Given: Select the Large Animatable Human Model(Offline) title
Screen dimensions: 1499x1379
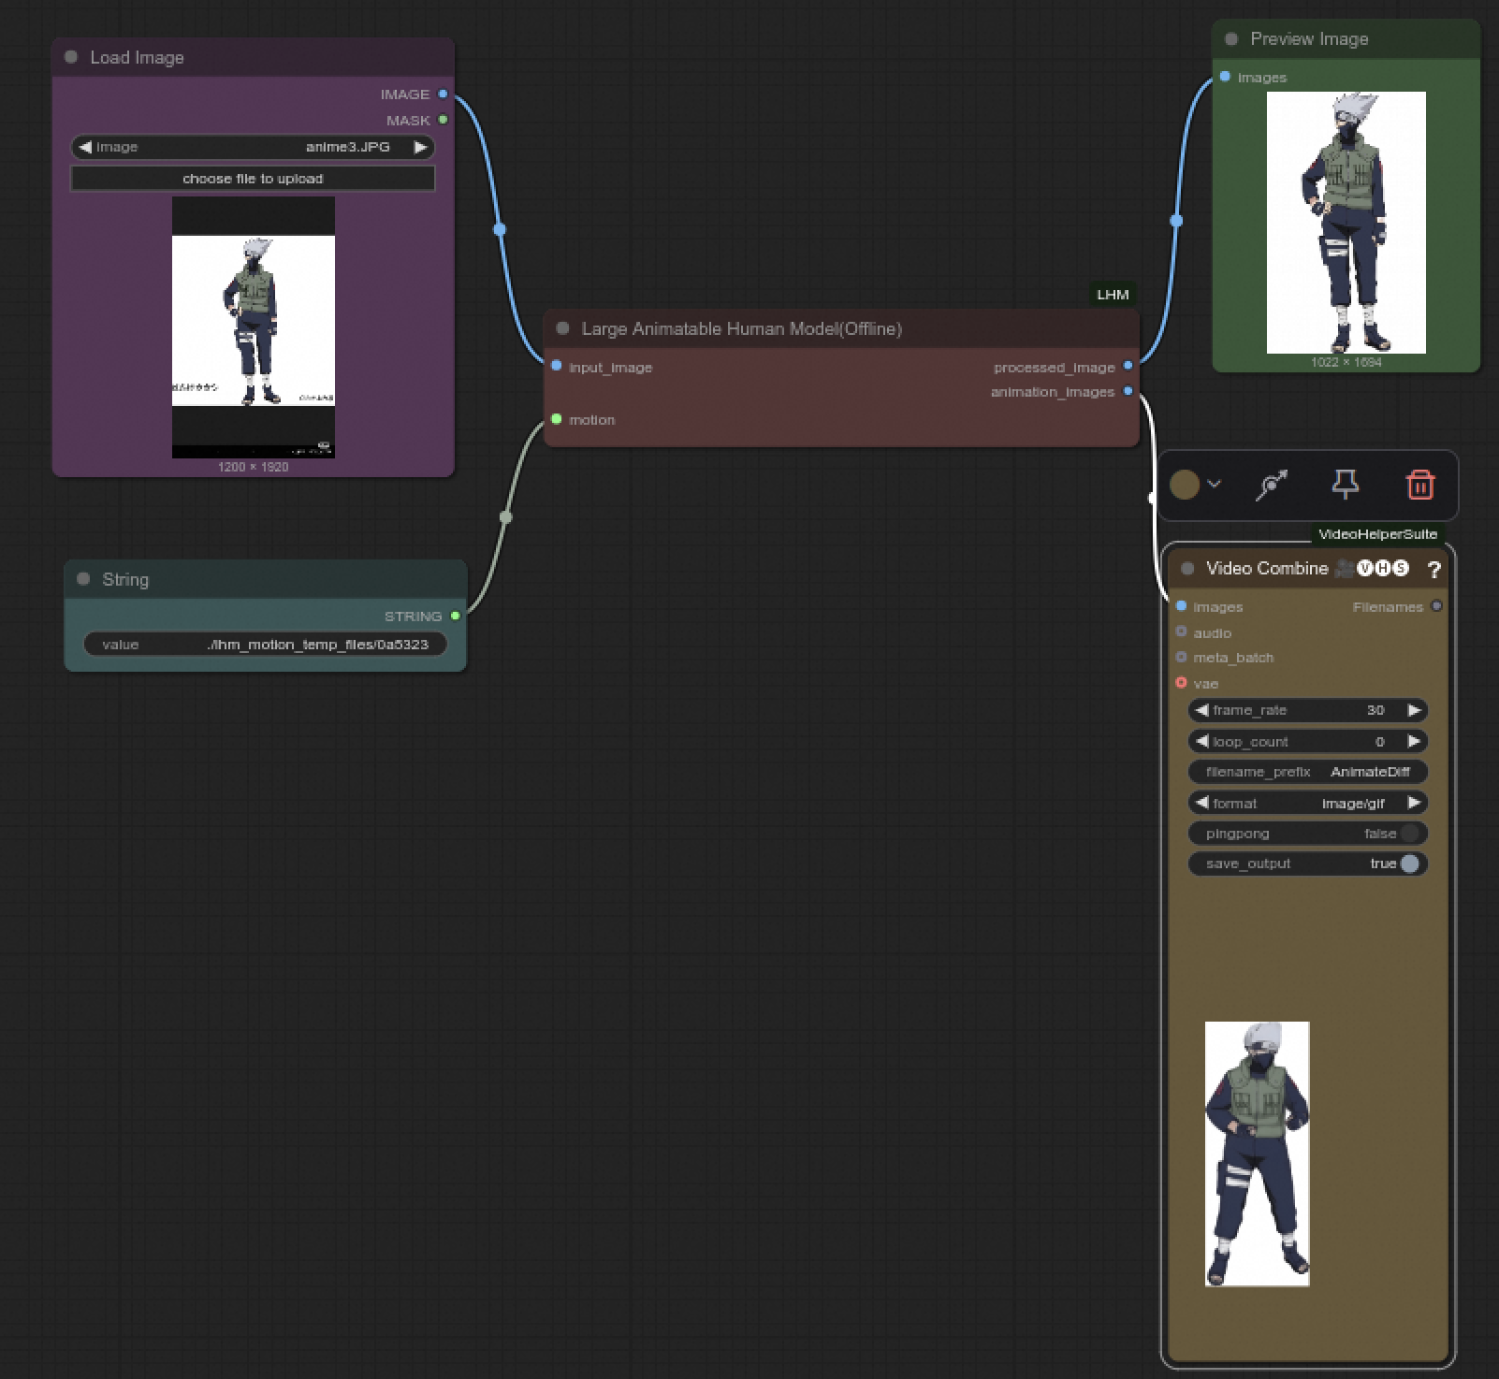Looking at the screenshot, I should click(742, 328).
